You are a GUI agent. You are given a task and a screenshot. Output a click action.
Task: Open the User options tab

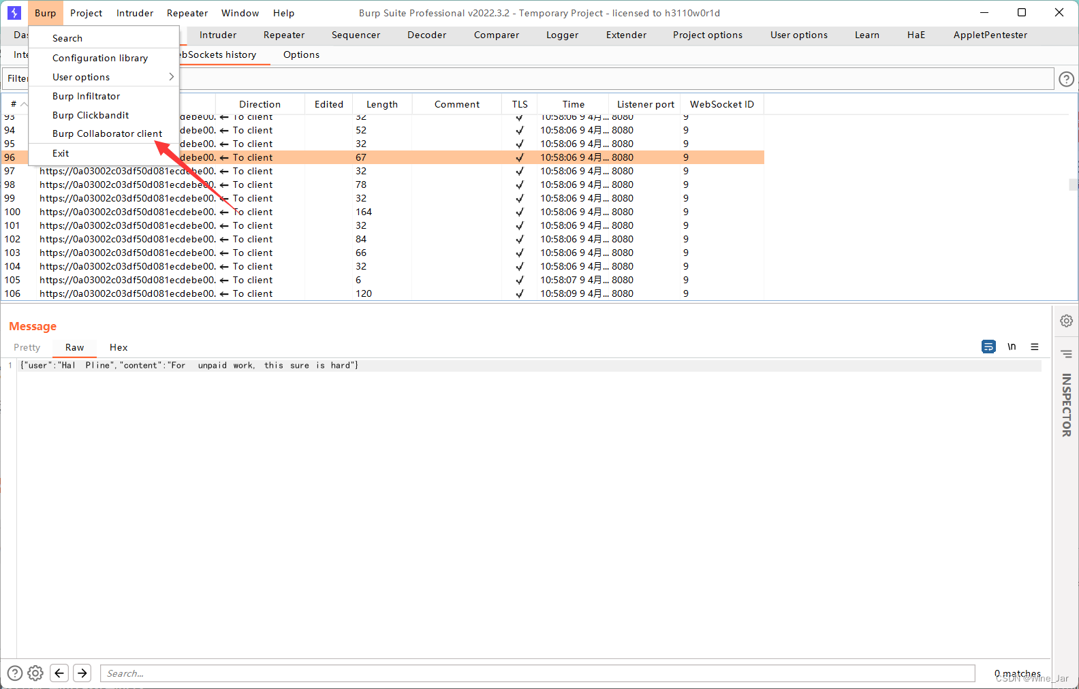tap(799, 35)
